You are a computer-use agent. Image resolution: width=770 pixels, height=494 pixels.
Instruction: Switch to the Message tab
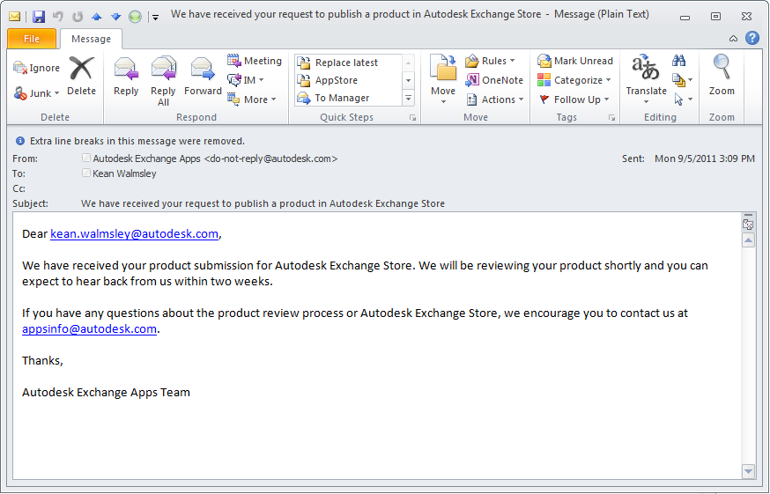point(91,39)
